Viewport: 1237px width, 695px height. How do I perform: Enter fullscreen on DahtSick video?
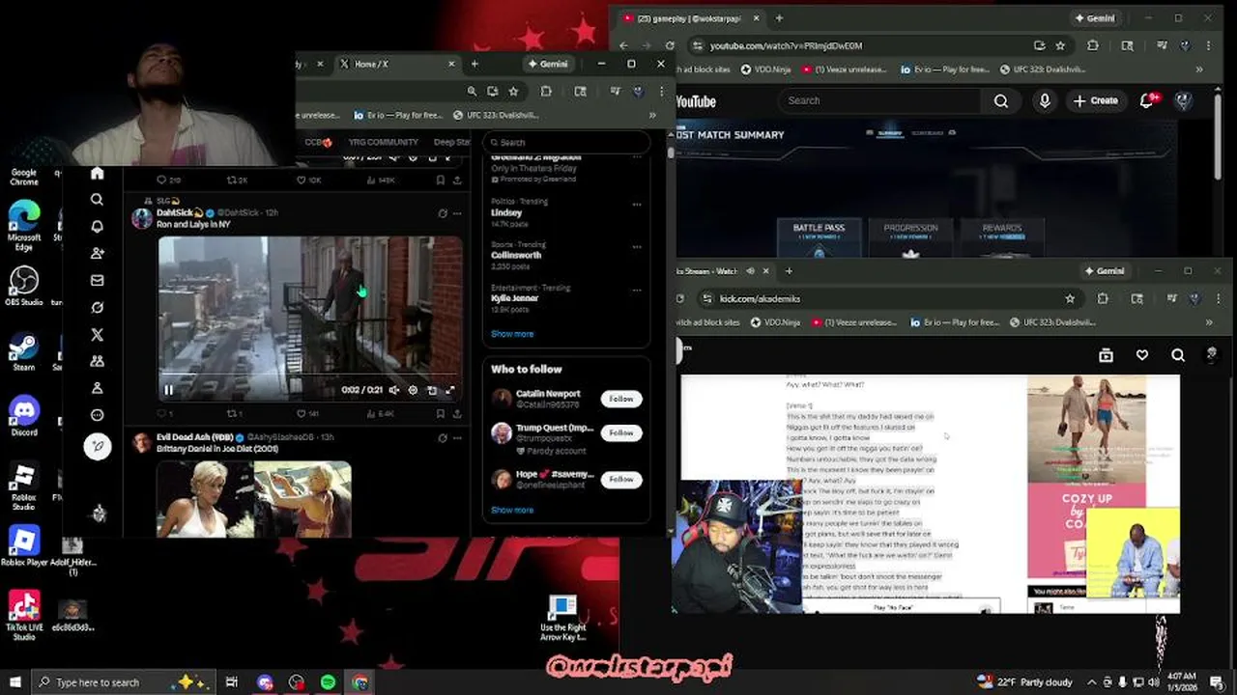pos(450,390)
